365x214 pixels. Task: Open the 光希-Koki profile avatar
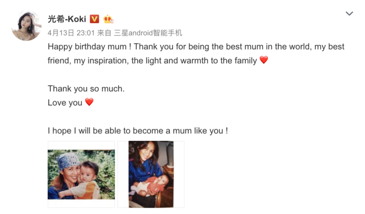click(x=26, y=26)
